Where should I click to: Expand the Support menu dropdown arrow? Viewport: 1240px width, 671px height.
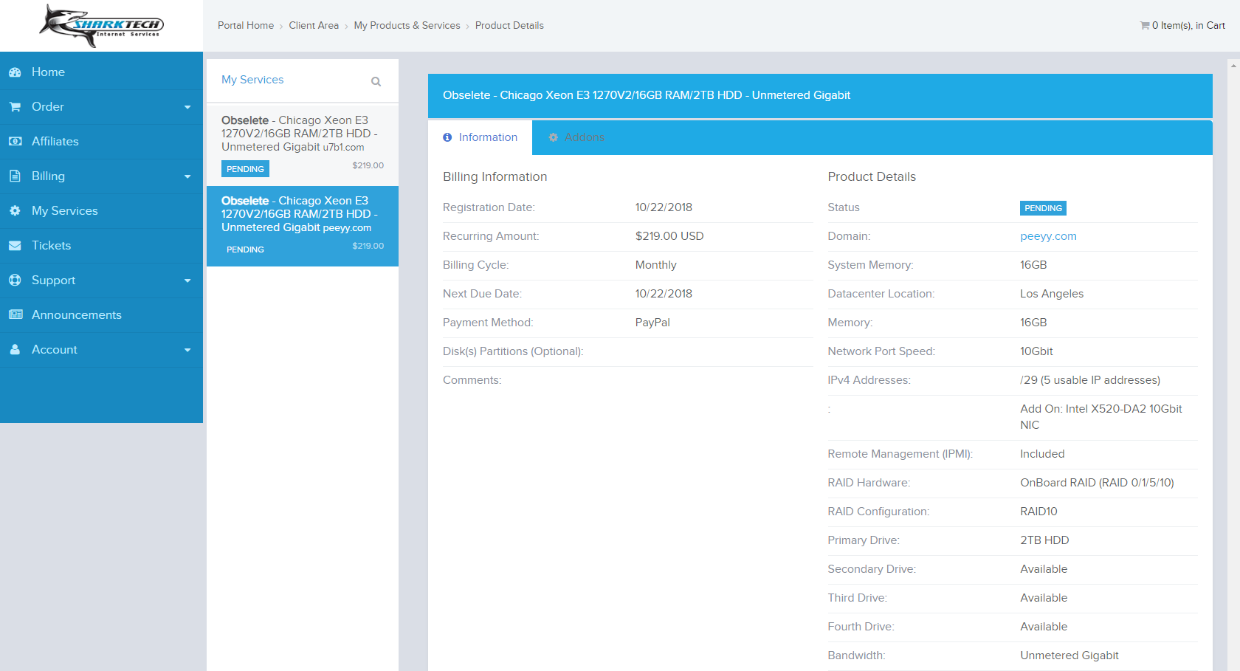(x=187, y=281)
